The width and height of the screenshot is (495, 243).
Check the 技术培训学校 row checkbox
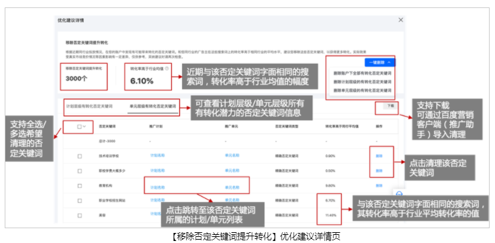pyautogui.click(x=79, y=156)
